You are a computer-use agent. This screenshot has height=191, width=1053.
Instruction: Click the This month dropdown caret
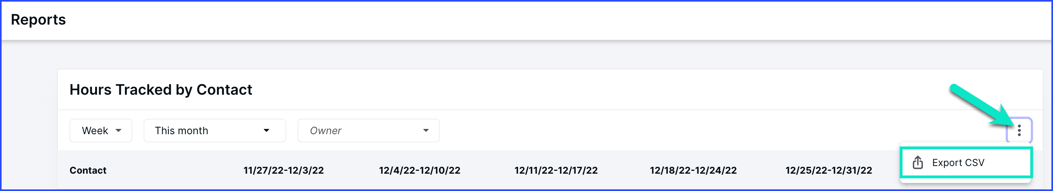tap(267, 131)
